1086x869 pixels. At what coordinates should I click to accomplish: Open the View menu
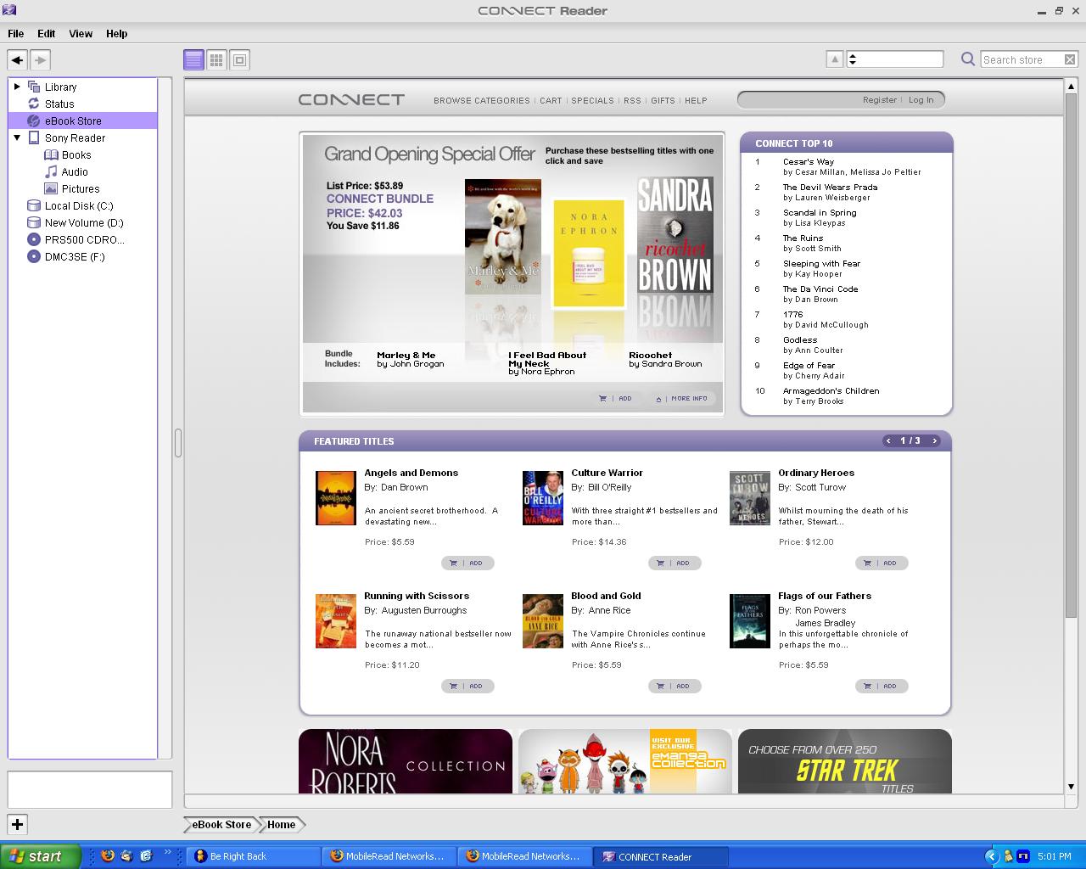coord(81,34)
